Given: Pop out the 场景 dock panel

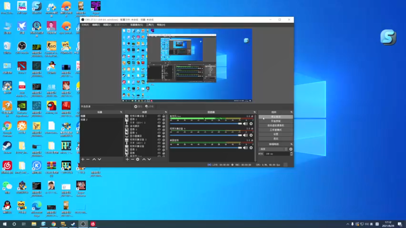Looking at the screenshot, I should coord(121,112).
